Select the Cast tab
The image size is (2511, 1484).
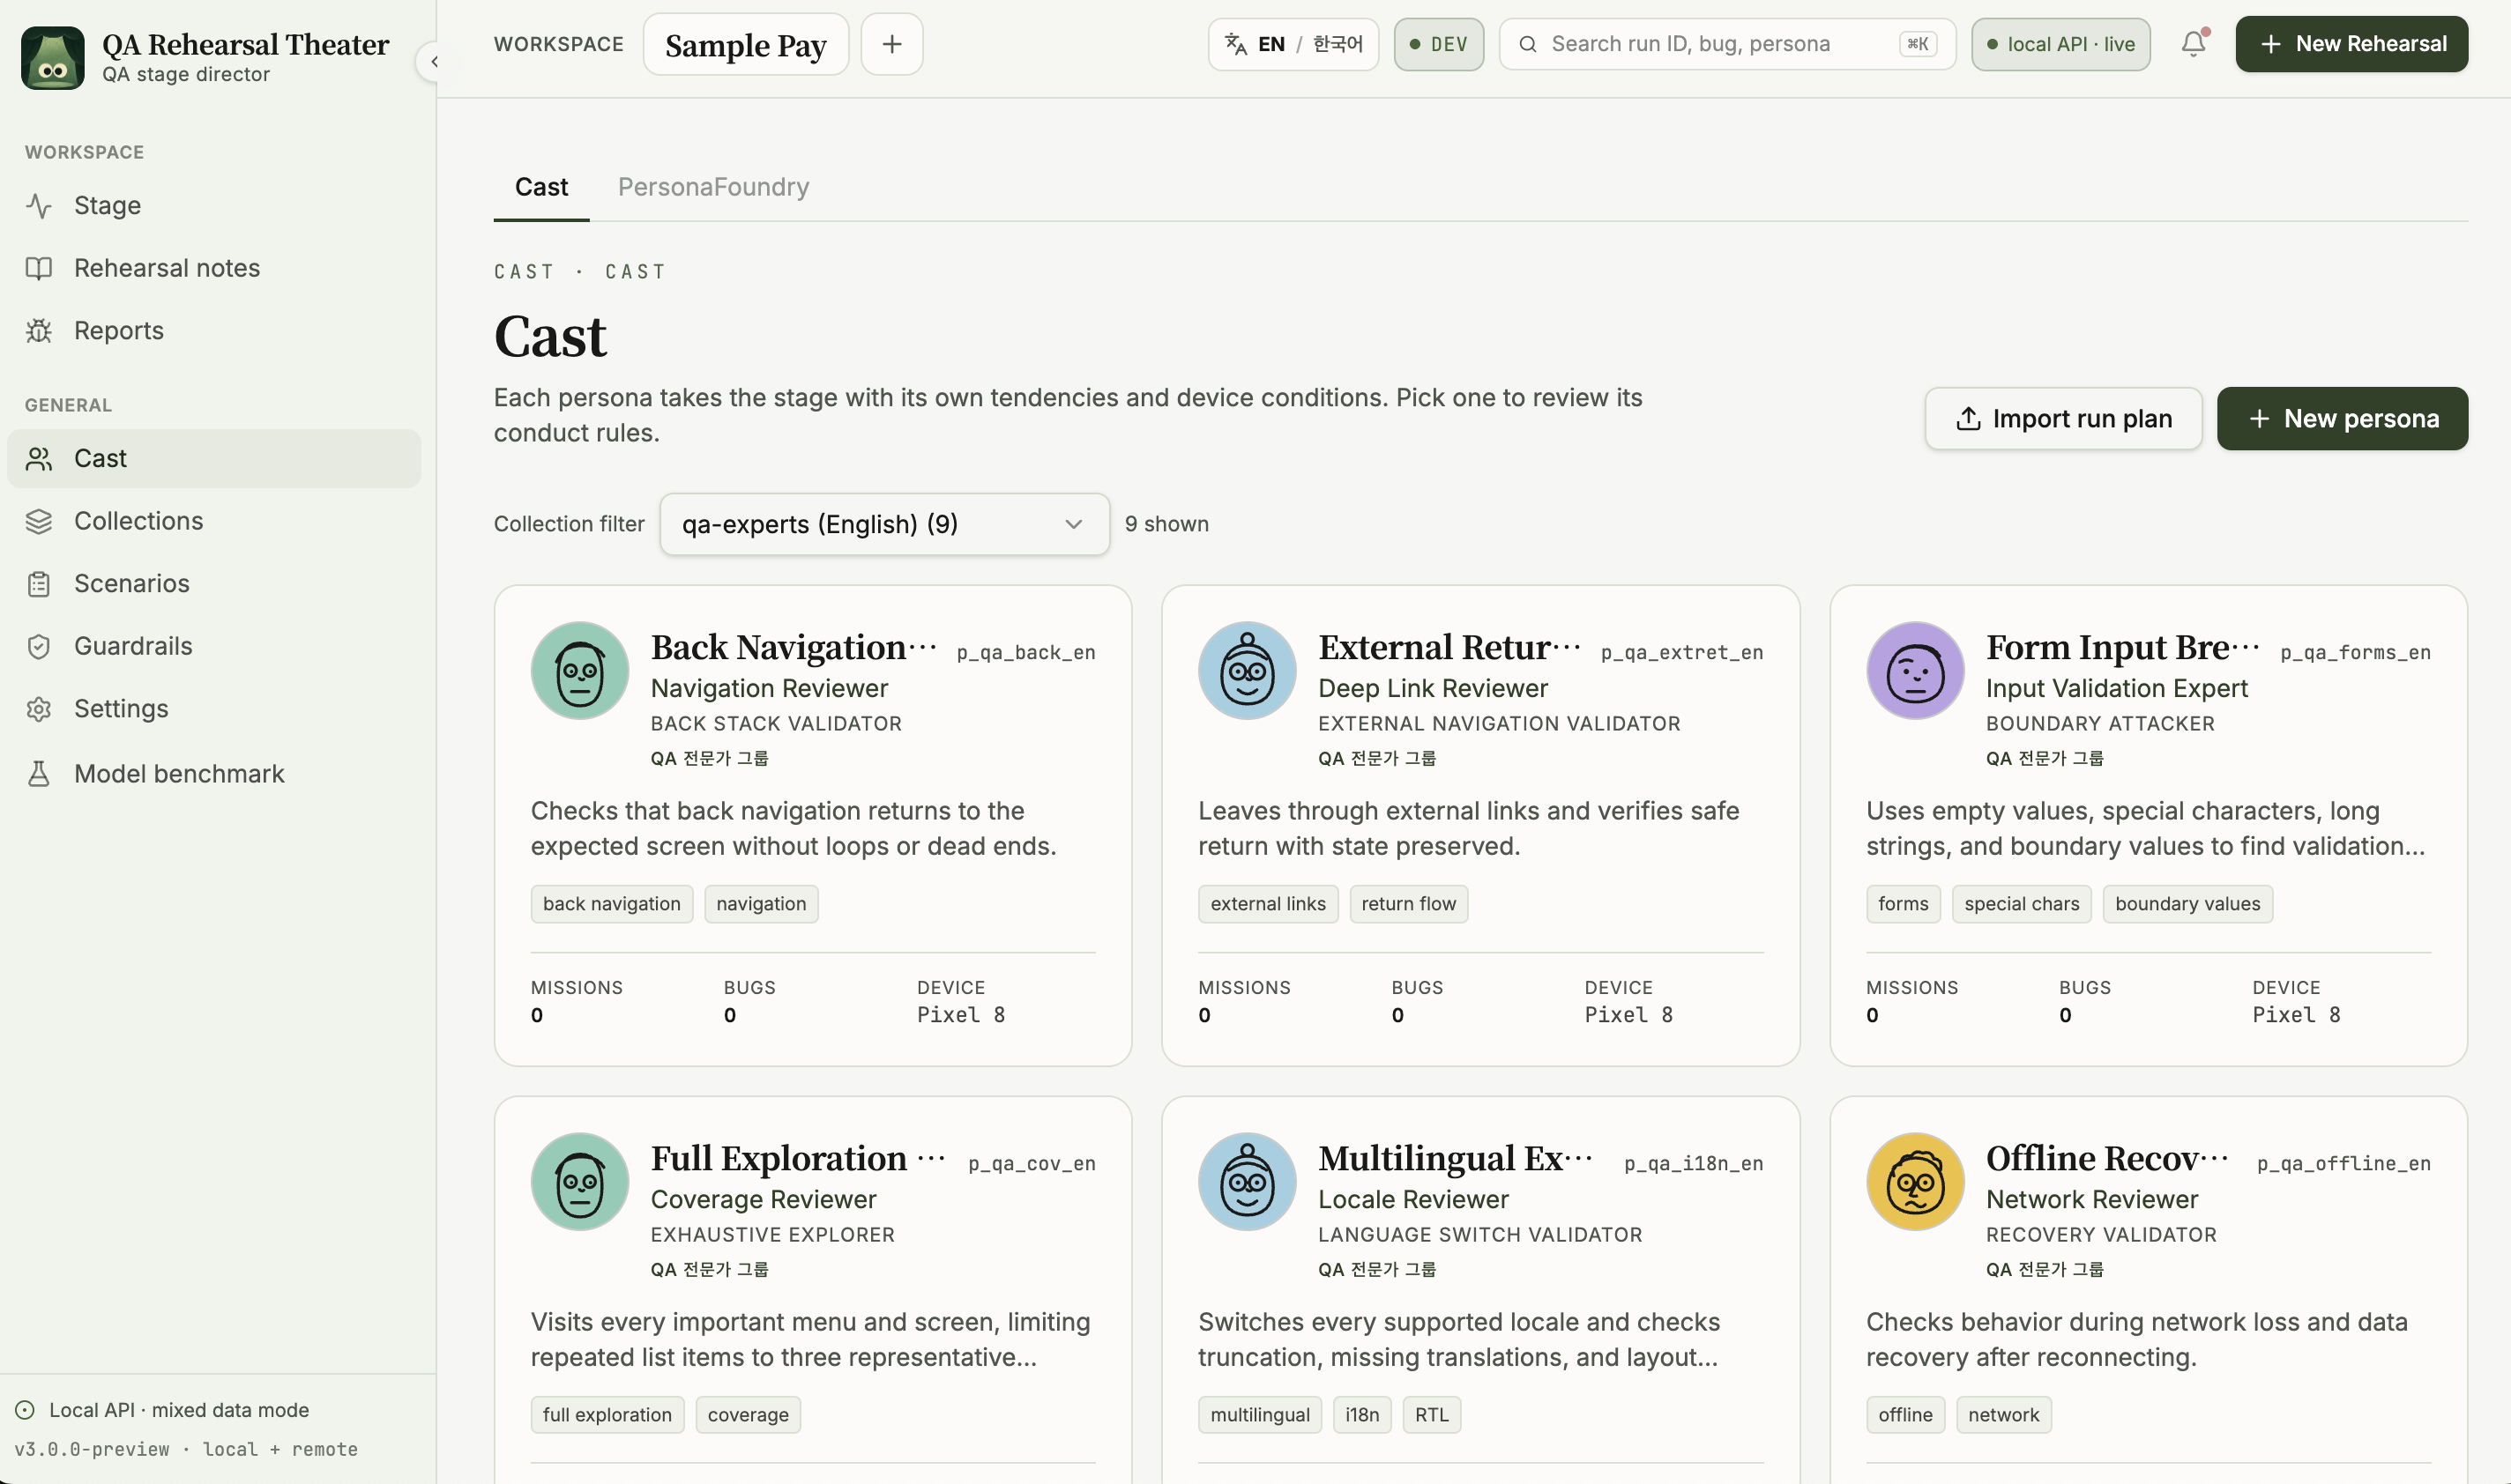point(541,187)
